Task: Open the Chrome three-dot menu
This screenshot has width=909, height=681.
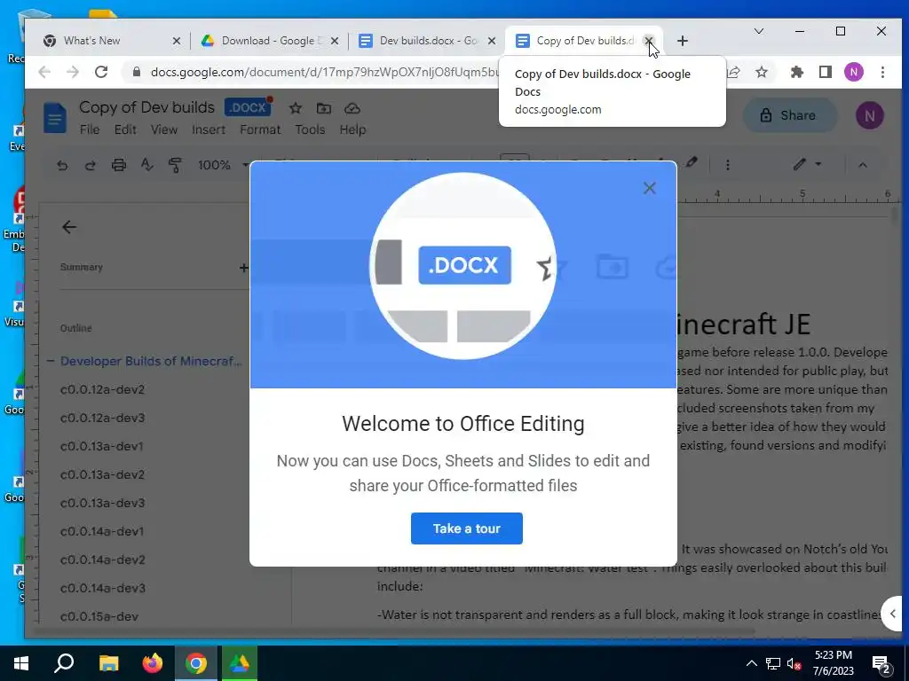Action: (x=882, y=72)
